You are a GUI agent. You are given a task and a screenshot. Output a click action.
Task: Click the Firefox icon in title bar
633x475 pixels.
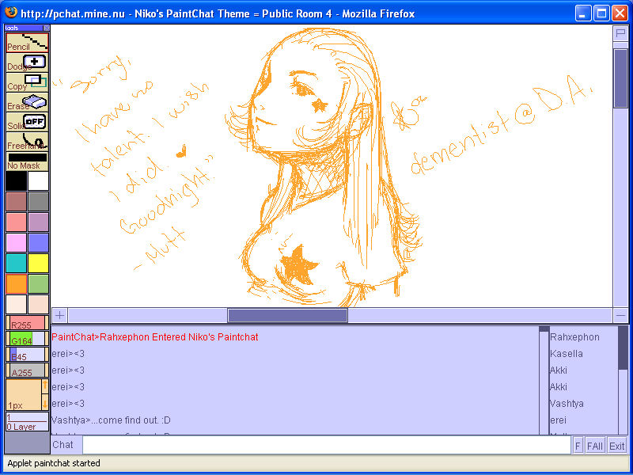pyautogui.click(x=11, y=13)
